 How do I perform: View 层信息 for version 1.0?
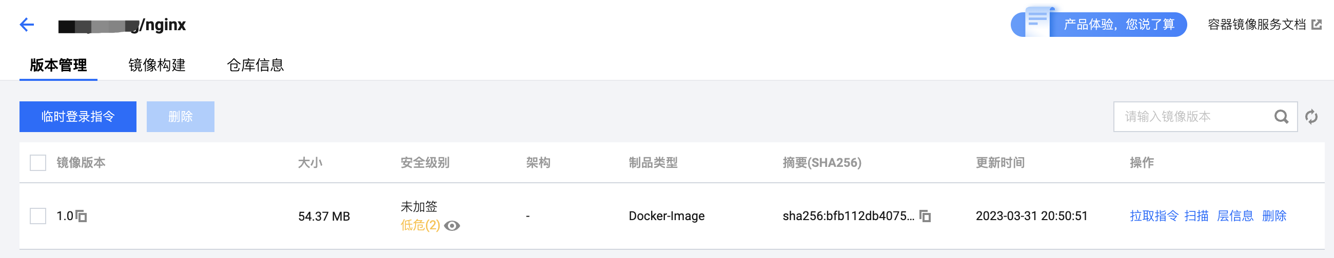pyautogui.click(x=1235, y=216)
